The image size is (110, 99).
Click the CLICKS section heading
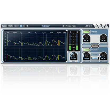tap(94, 32)
